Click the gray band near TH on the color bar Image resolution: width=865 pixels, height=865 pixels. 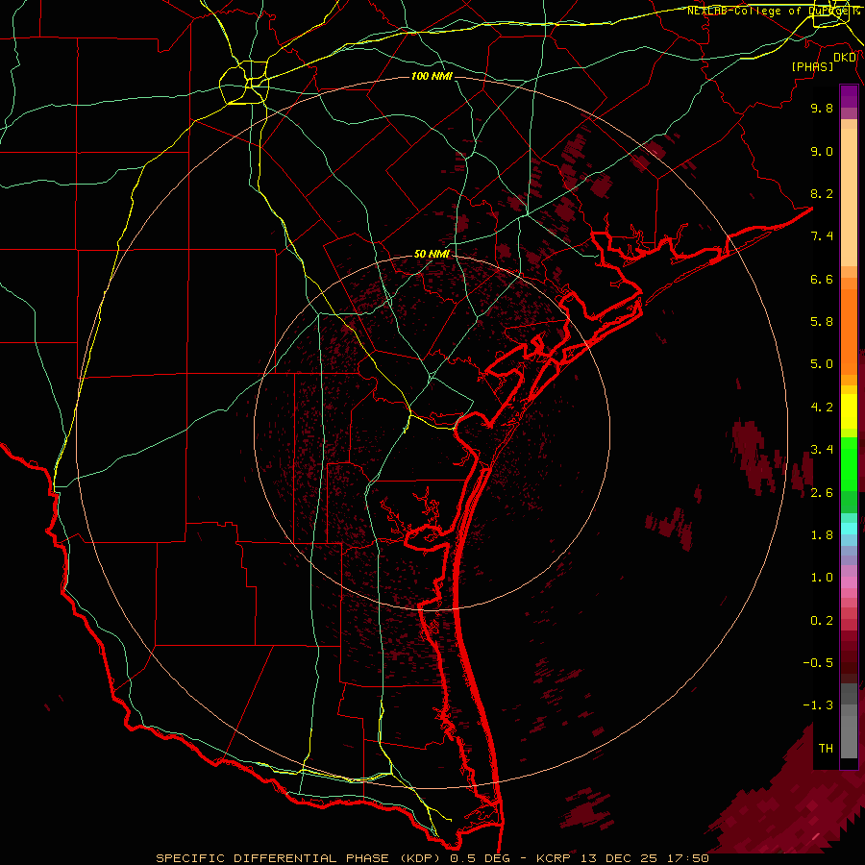pos(849,731)
